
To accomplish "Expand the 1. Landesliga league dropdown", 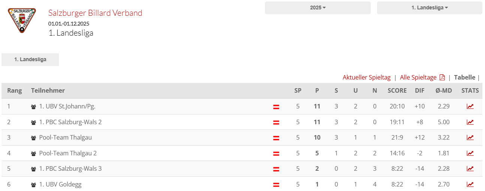I will (430, 8).
